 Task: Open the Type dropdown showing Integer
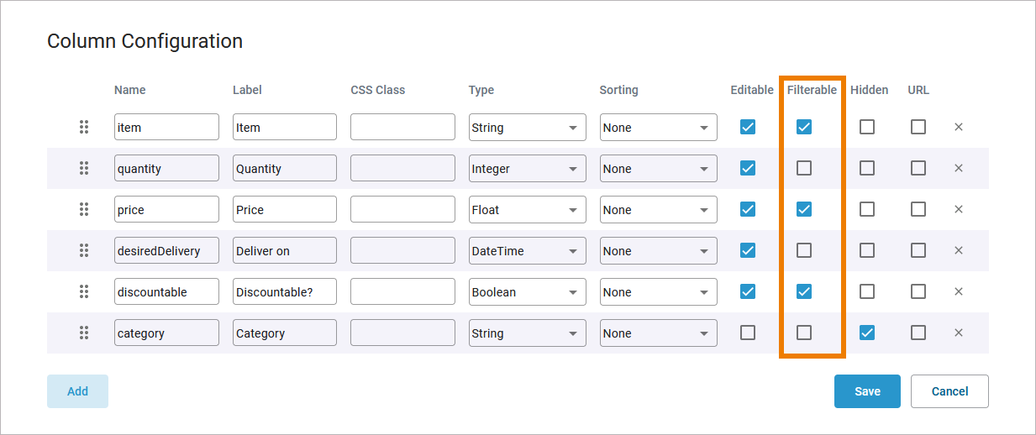tap(527, 168)
